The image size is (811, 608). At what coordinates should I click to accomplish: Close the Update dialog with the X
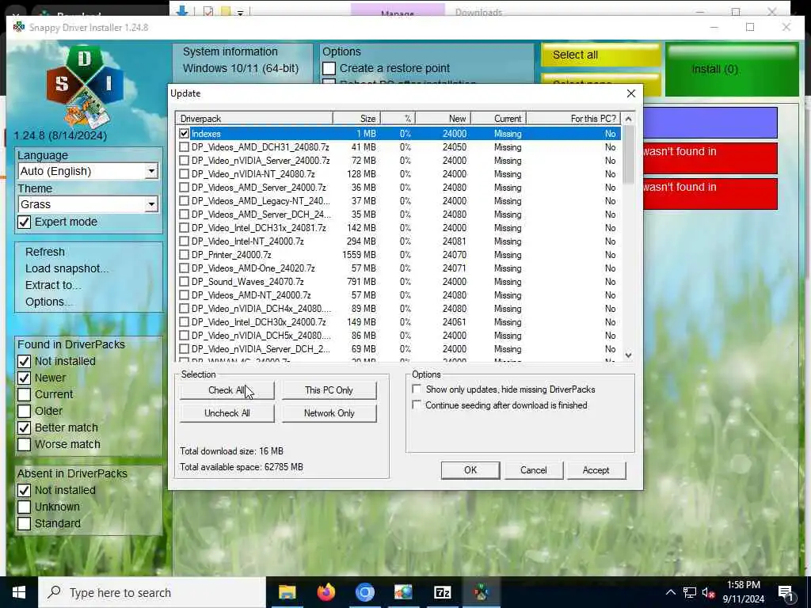click(630, 93)
